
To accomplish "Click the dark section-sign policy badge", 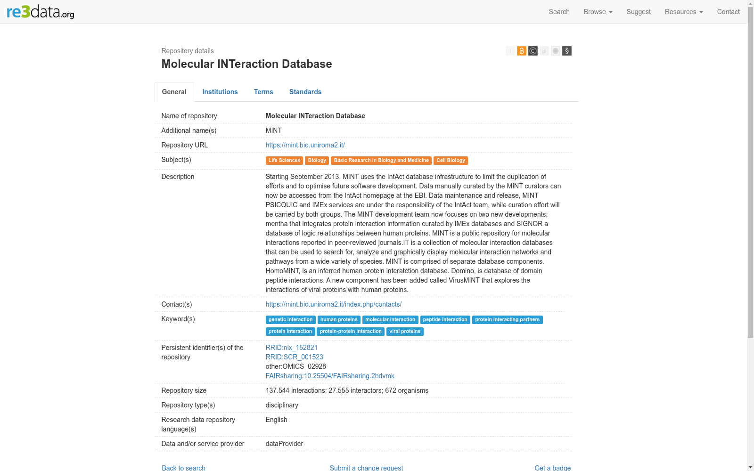I will coord(567,51).
